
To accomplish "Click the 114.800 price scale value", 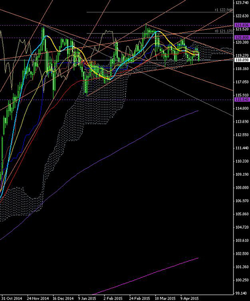I will point(242,109).
